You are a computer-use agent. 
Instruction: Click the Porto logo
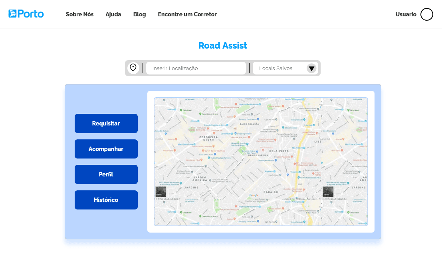pyautogui.click(x=26, y=14)
